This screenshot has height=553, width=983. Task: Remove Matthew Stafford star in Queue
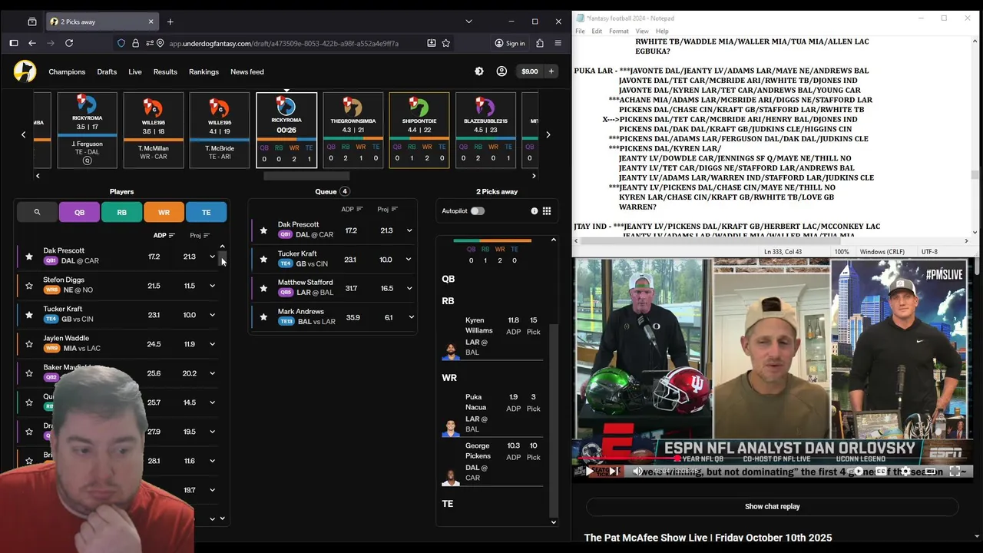(x=263, y=289)
